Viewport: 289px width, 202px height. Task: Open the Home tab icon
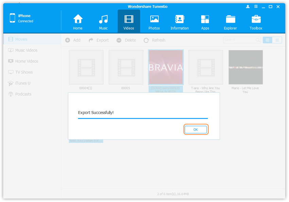tap(78, 22)
